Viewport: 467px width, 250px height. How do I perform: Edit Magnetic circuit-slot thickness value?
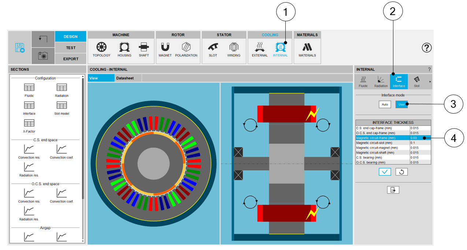(420, 143)
